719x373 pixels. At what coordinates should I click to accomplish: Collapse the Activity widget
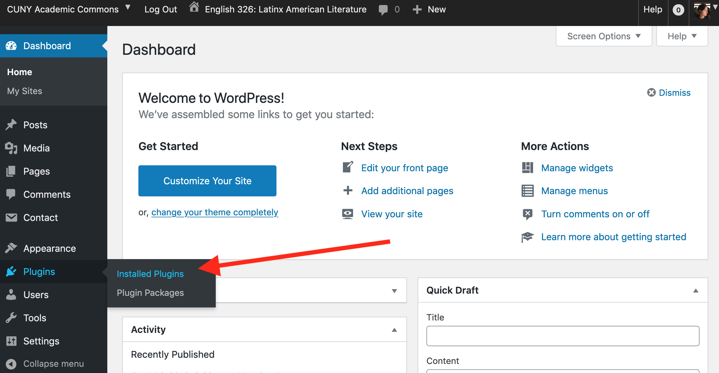click(394, 330)
